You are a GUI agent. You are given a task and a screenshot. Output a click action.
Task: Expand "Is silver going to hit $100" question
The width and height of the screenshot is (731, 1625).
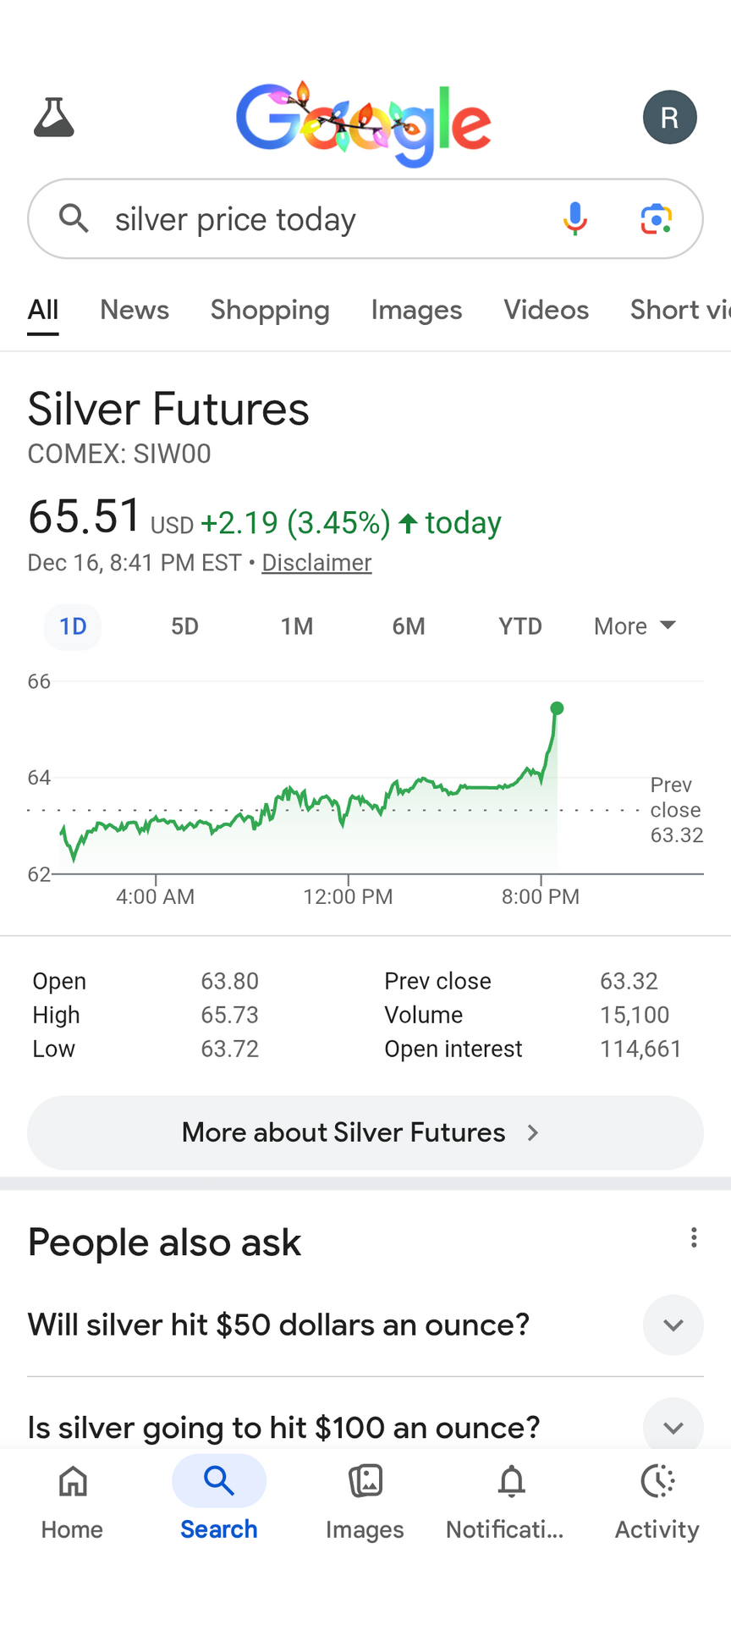[673, 1427]
